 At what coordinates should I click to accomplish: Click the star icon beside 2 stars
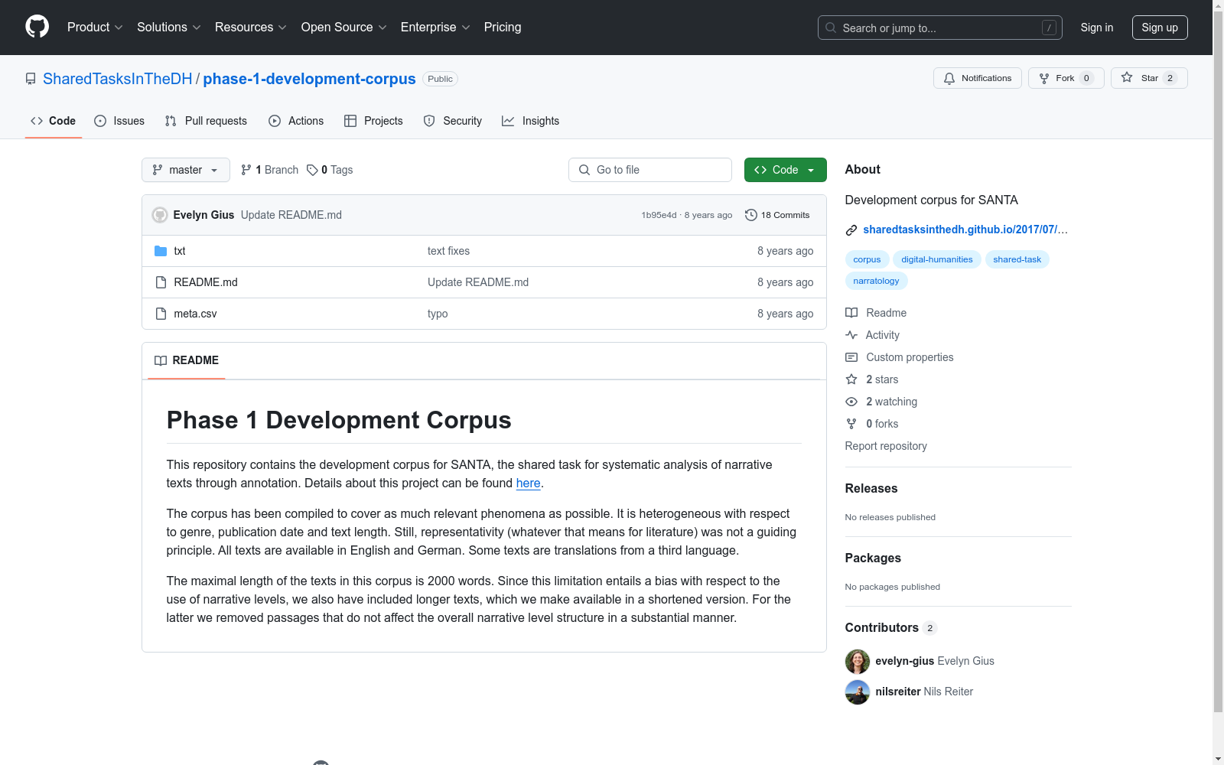tap(851, 379)
